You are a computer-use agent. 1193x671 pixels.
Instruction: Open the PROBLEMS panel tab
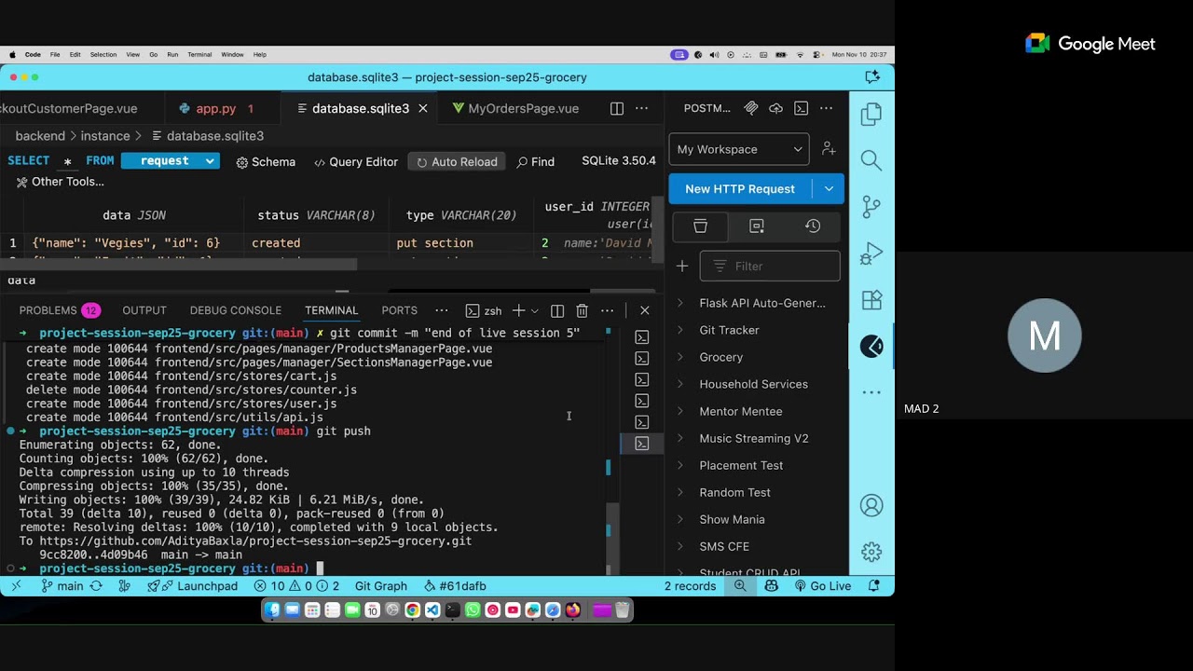tap(59, 310)
